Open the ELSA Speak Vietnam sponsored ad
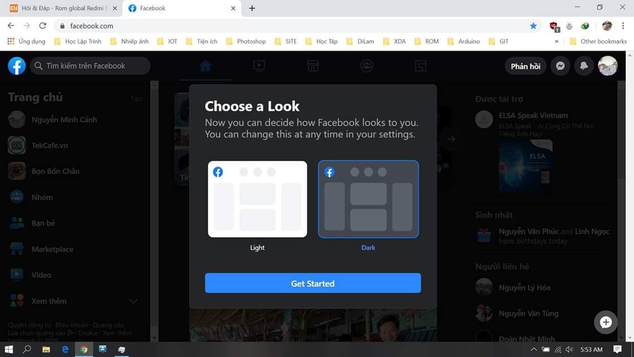The image size is (634, 357). pos(533,115)
